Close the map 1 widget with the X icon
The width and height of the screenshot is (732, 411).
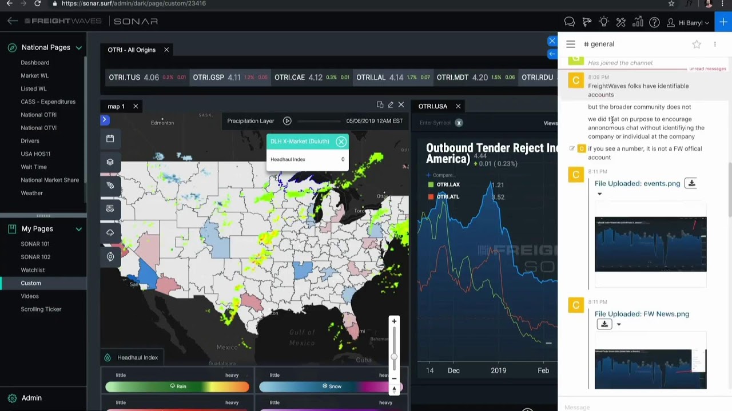coord(401,105)
